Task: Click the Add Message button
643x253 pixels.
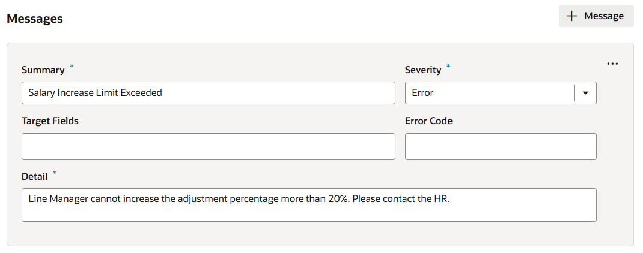Action: point(596,16)
